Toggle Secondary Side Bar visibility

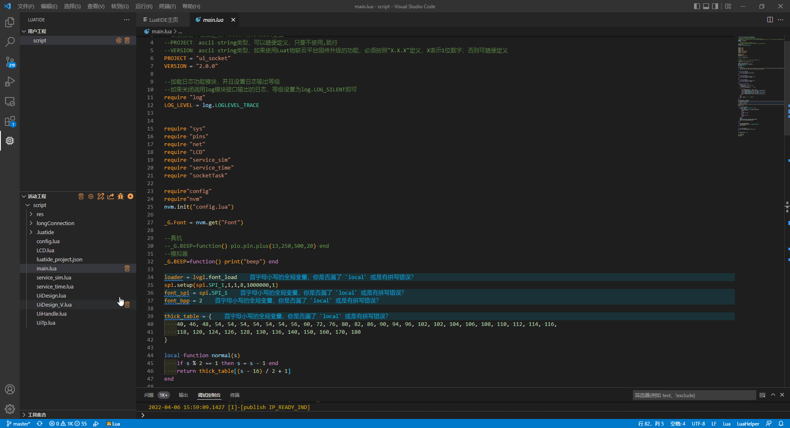716,6
